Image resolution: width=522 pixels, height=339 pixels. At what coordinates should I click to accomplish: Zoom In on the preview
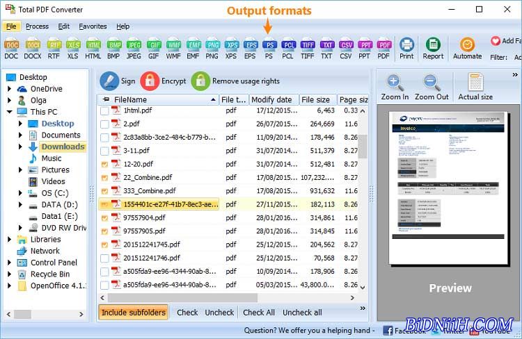pos(395,87)
